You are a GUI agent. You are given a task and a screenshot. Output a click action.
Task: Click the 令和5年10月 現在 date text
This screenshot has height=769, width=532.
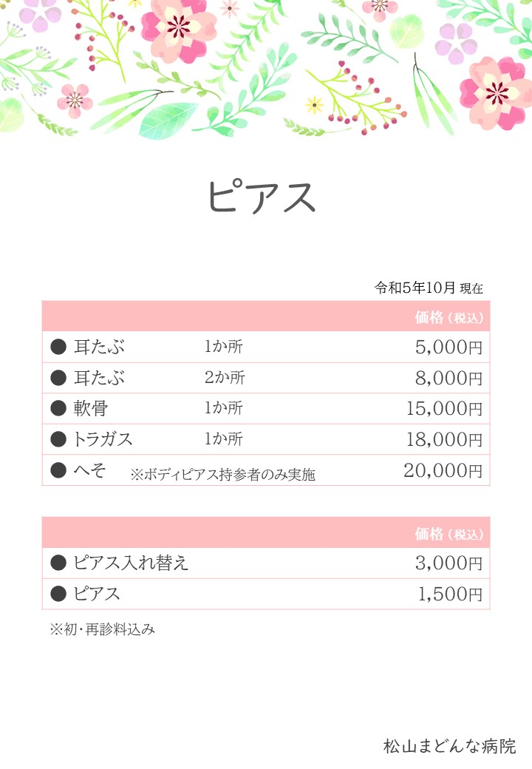[429, 288]
